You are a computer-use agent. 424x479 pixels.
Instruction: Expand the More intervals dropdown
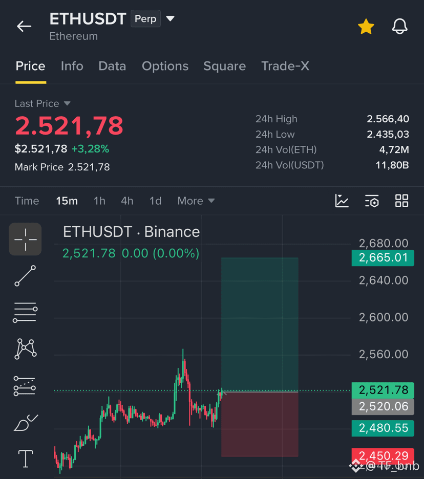(196, 201)
